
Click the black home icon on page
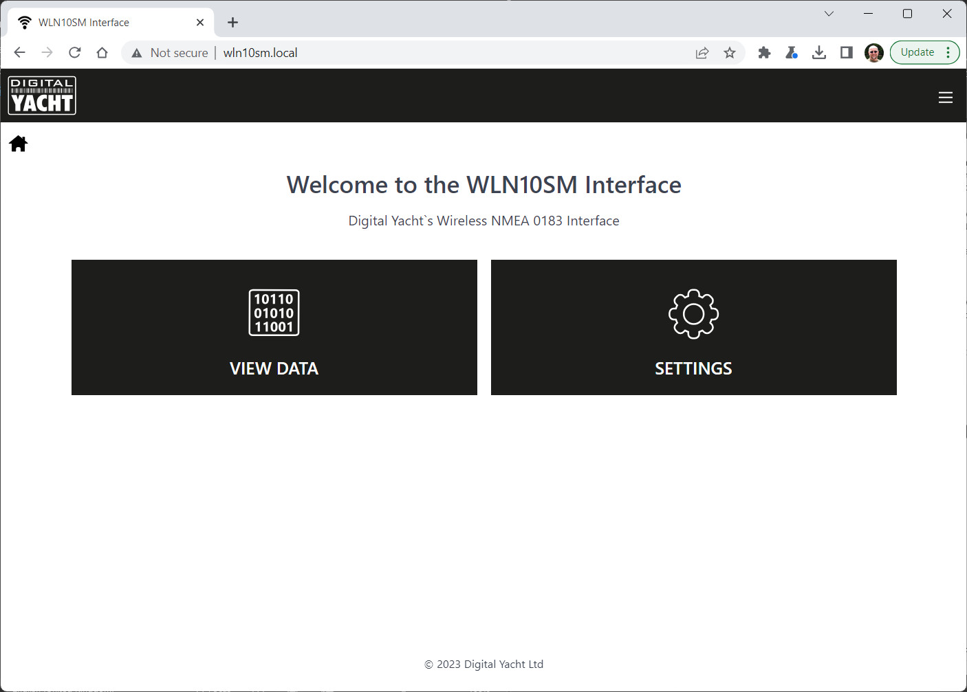[x=19, y=144]
